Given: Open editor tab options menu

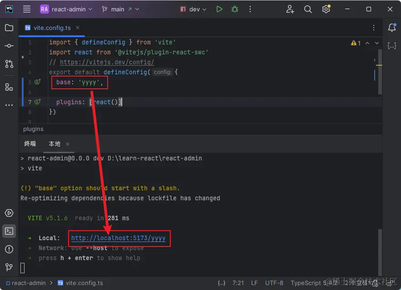Looking at the screenshot, I should (374, 28).
